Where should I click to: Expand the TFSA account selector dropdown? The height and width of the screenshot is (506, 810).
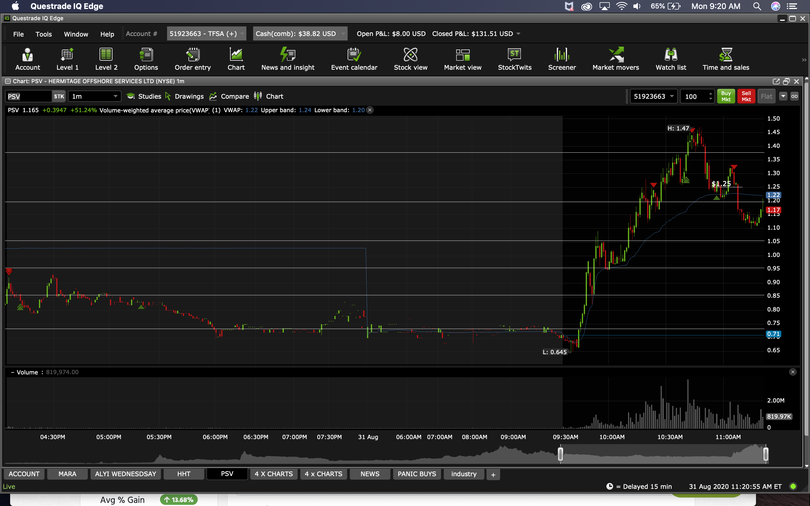pyautogui.click(x=242, y=34)
